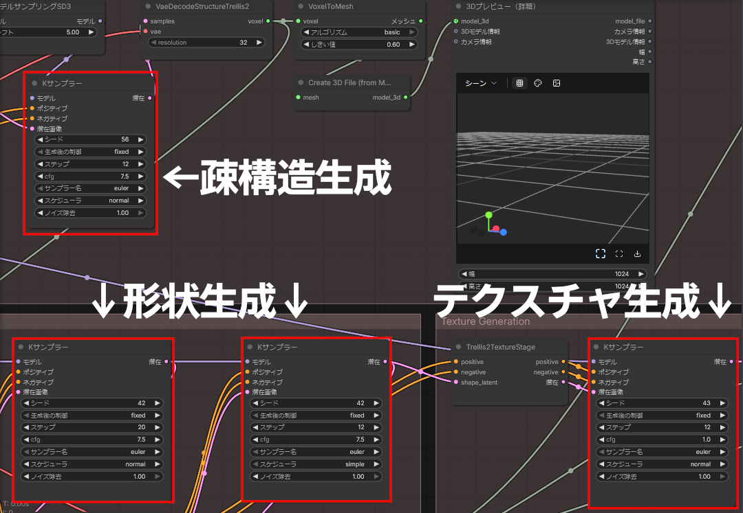Raise cfg 1.0 with its right arrow
The image size is (743, 513).
pos(722,440)
